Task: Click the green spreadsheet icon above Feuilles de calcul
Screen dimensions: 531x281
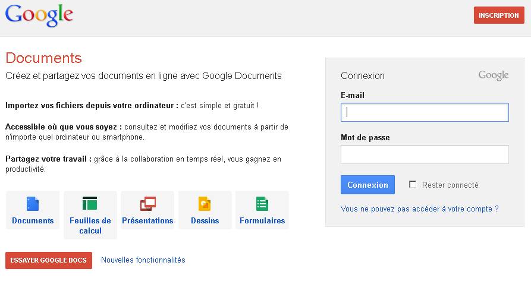Action: tap(90, 203)
